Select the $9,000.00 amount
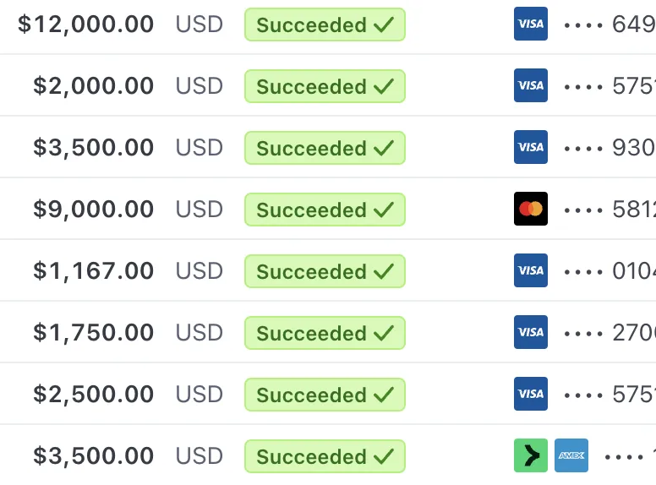This screenshot has width=656, height=485. 93,209
